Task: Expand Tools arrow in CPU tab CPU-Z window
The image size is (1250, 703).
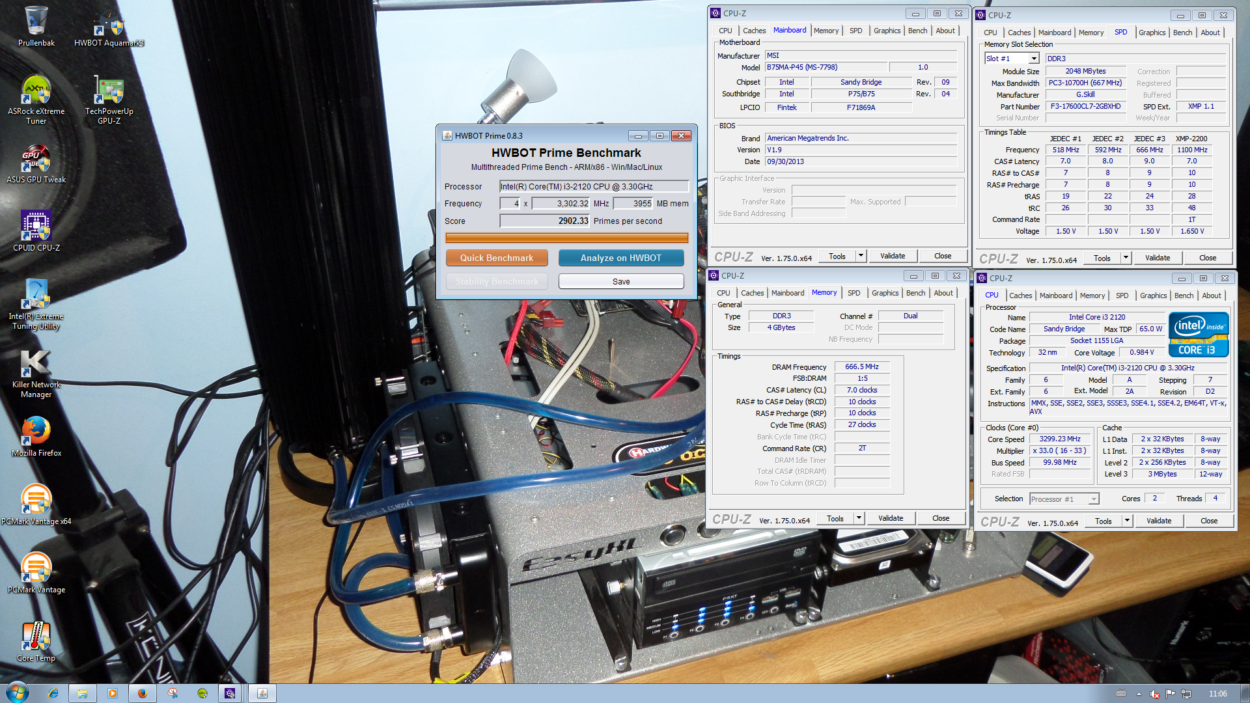Action: pyautogui.click(x=1127, y=521)
